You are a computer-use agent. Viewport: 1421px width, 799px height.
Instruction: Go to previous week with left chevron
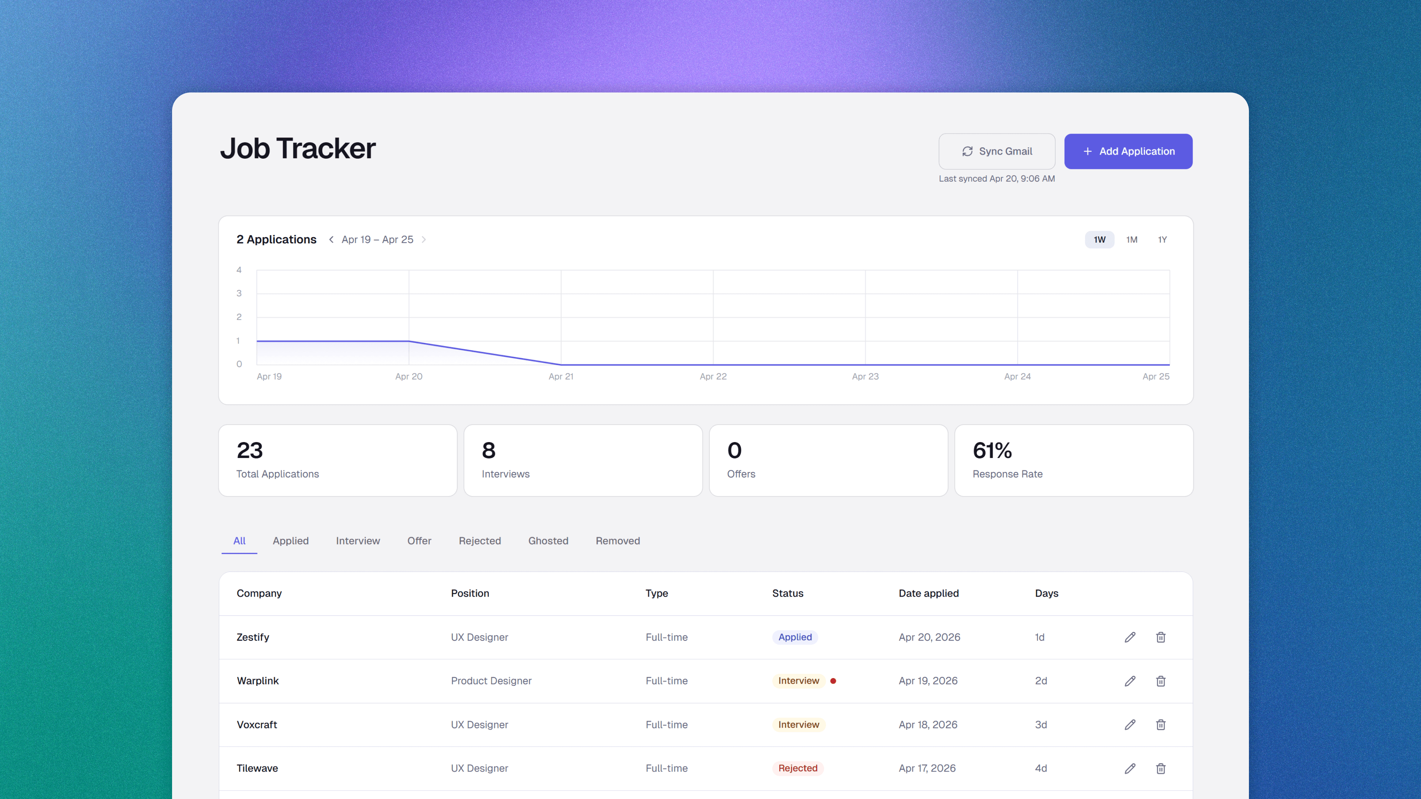point(331,239)
